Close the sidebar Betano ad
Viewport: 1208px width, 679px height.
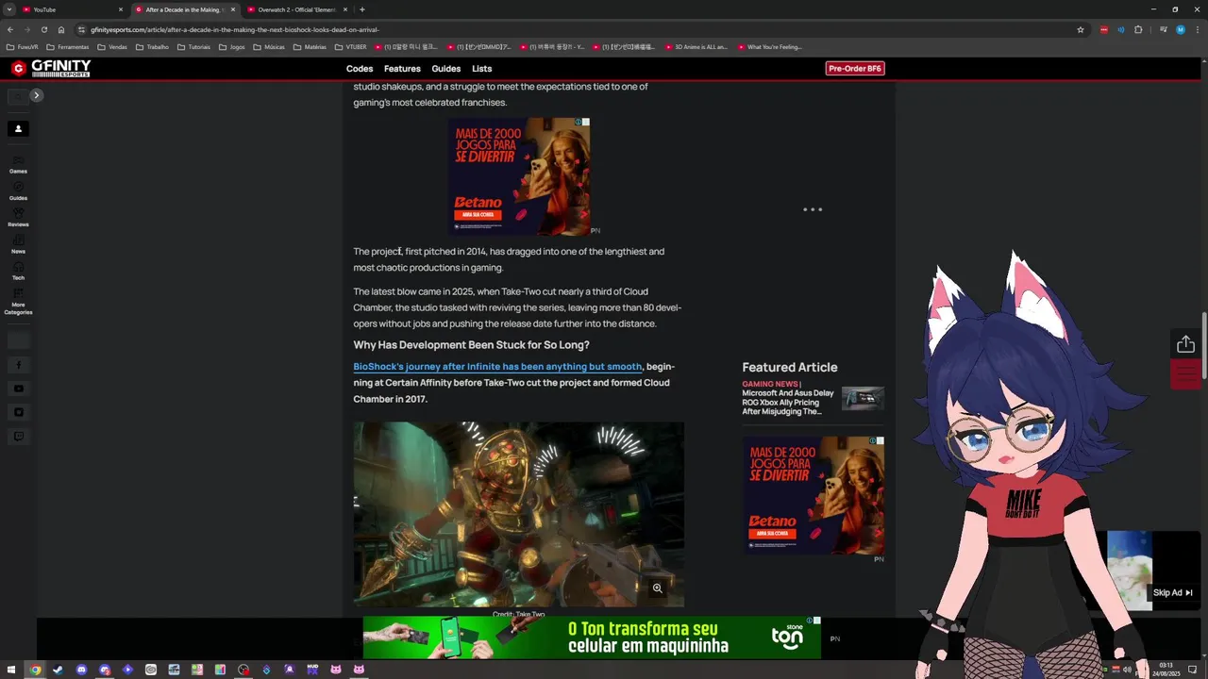click(880, 440)
